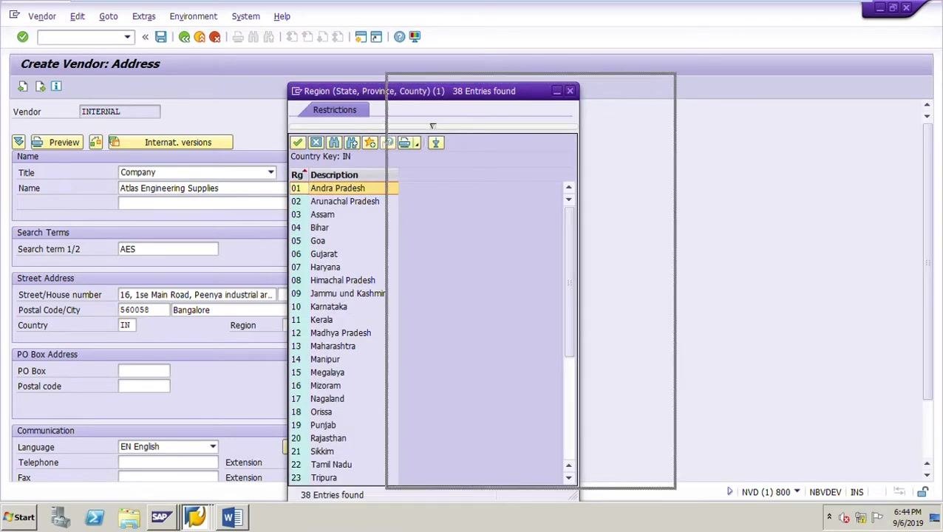Open the NVD (1) 800 system dropdown
943x532 pixels.
(797, 492)
